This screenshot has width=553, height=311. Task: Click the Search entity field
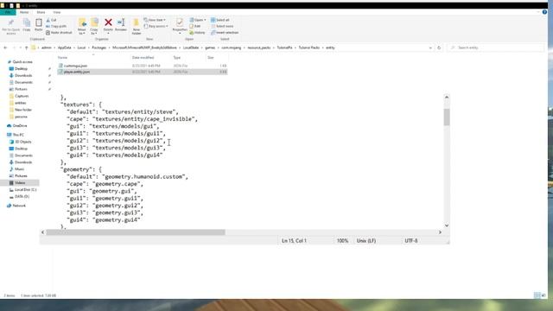(496, 48)
